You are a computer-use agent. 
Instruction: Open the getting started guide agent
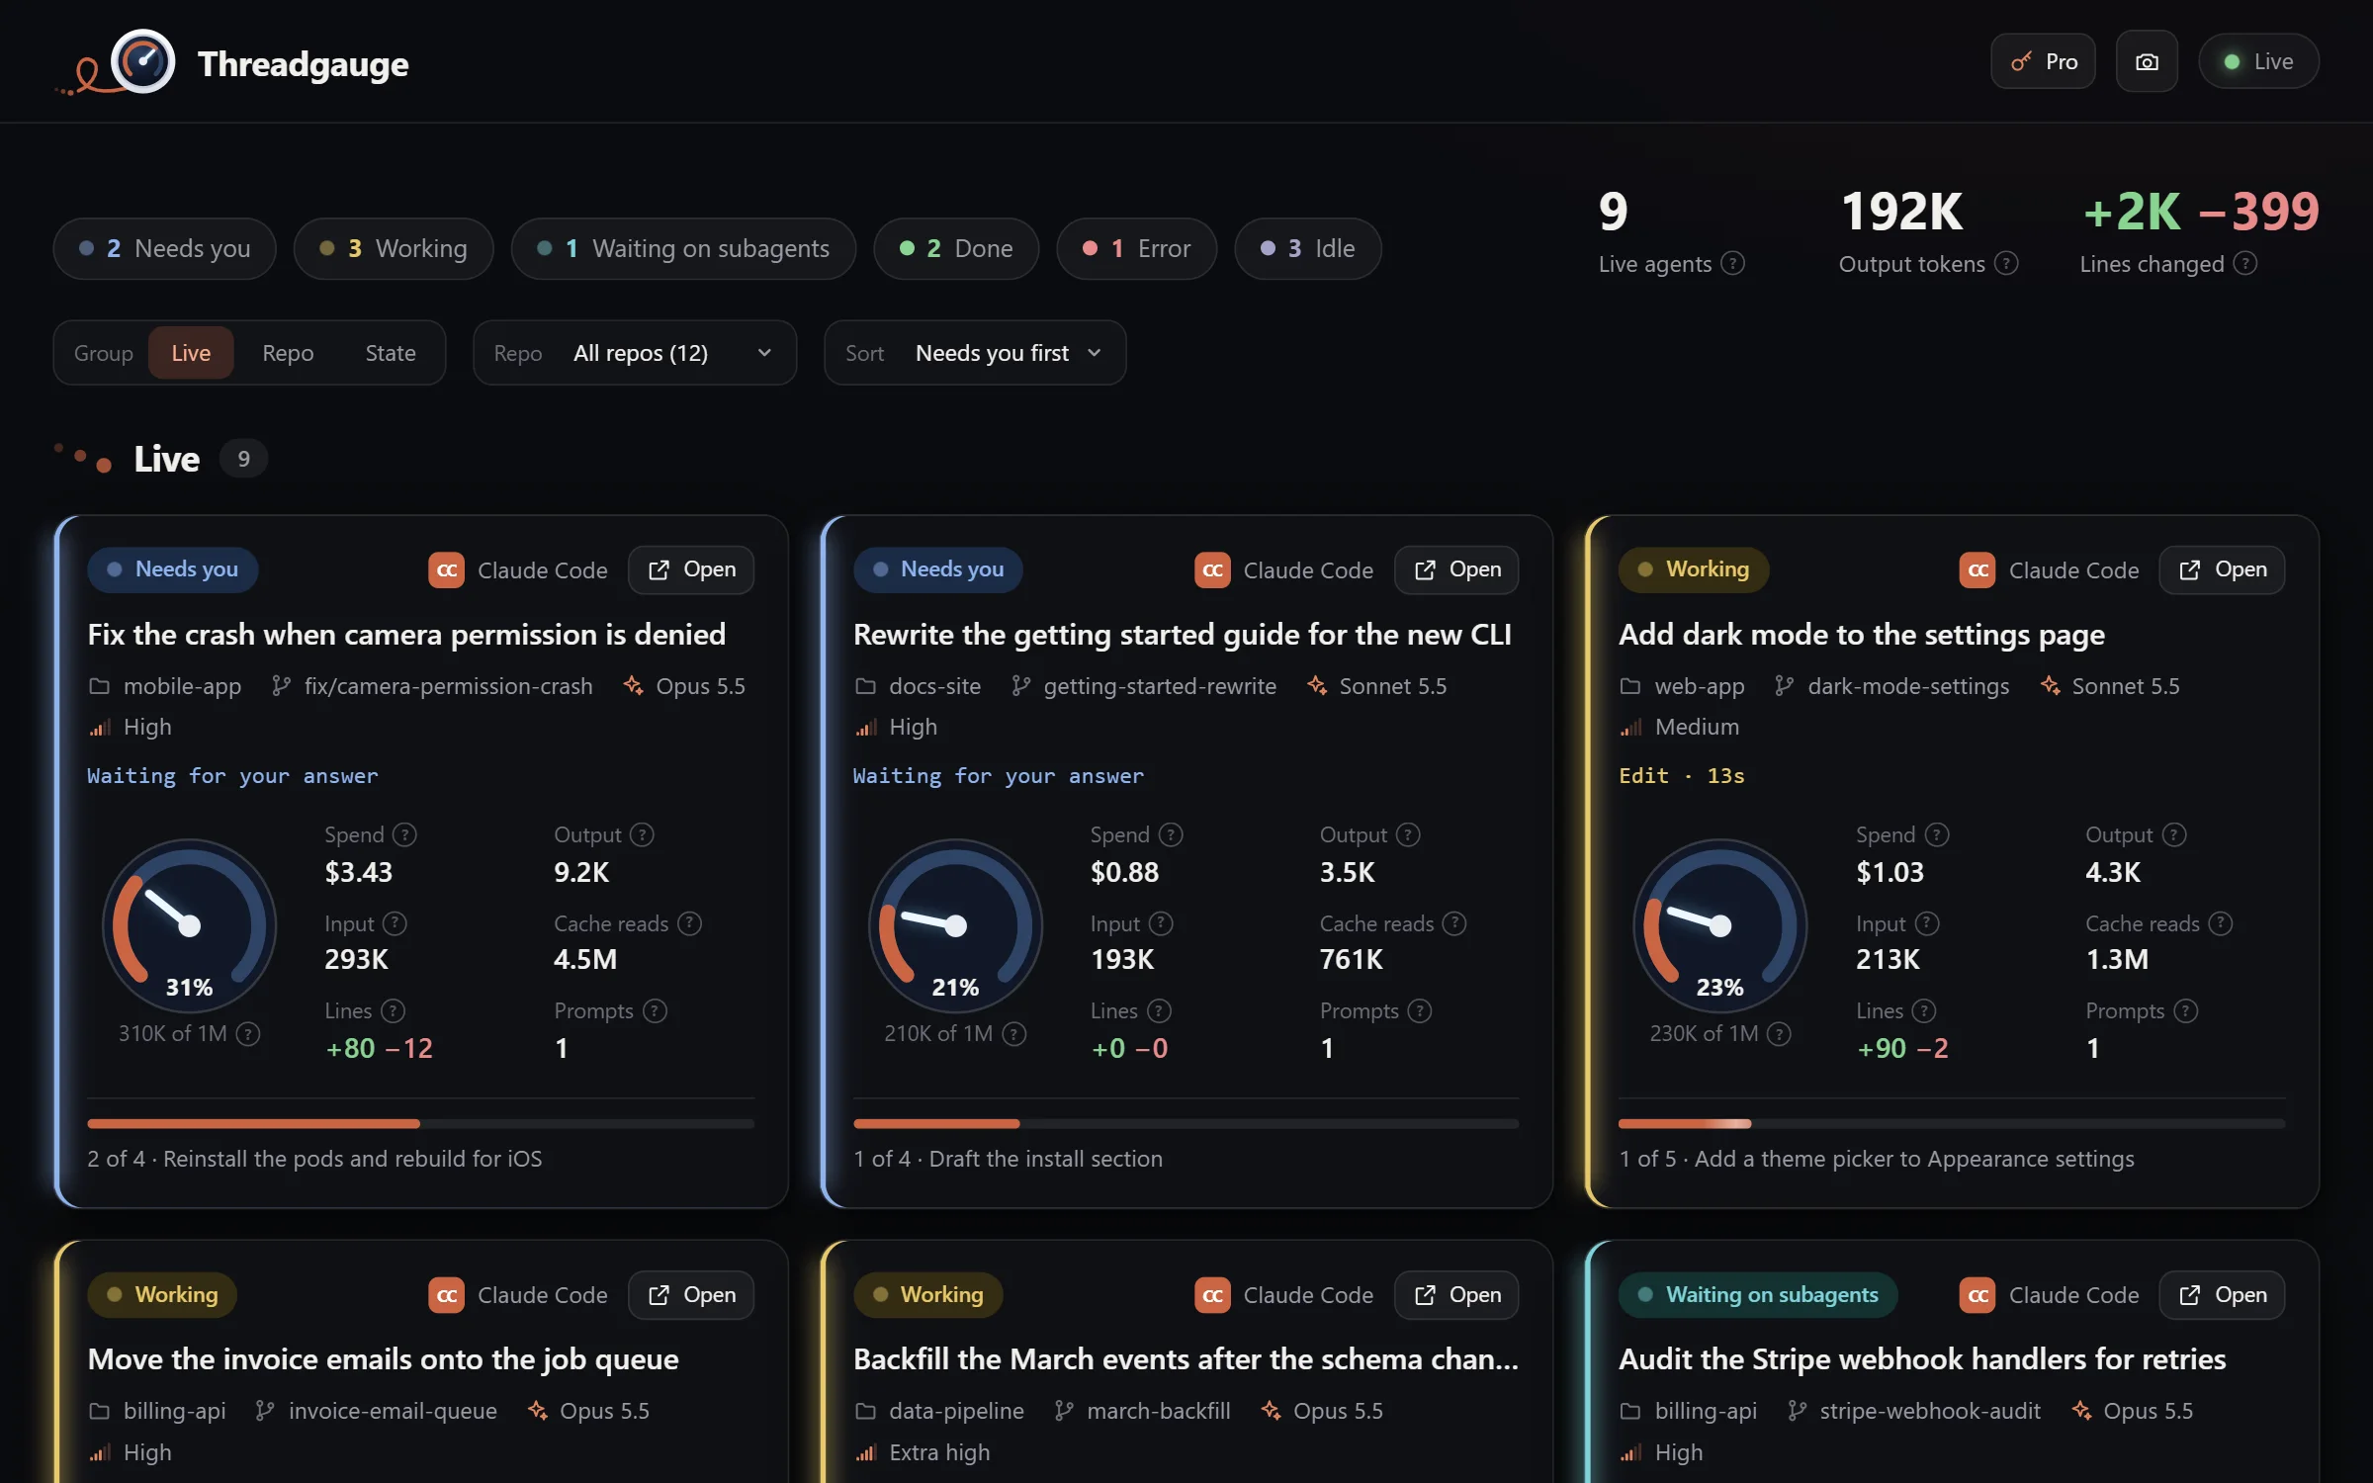tap(1456, 570)
